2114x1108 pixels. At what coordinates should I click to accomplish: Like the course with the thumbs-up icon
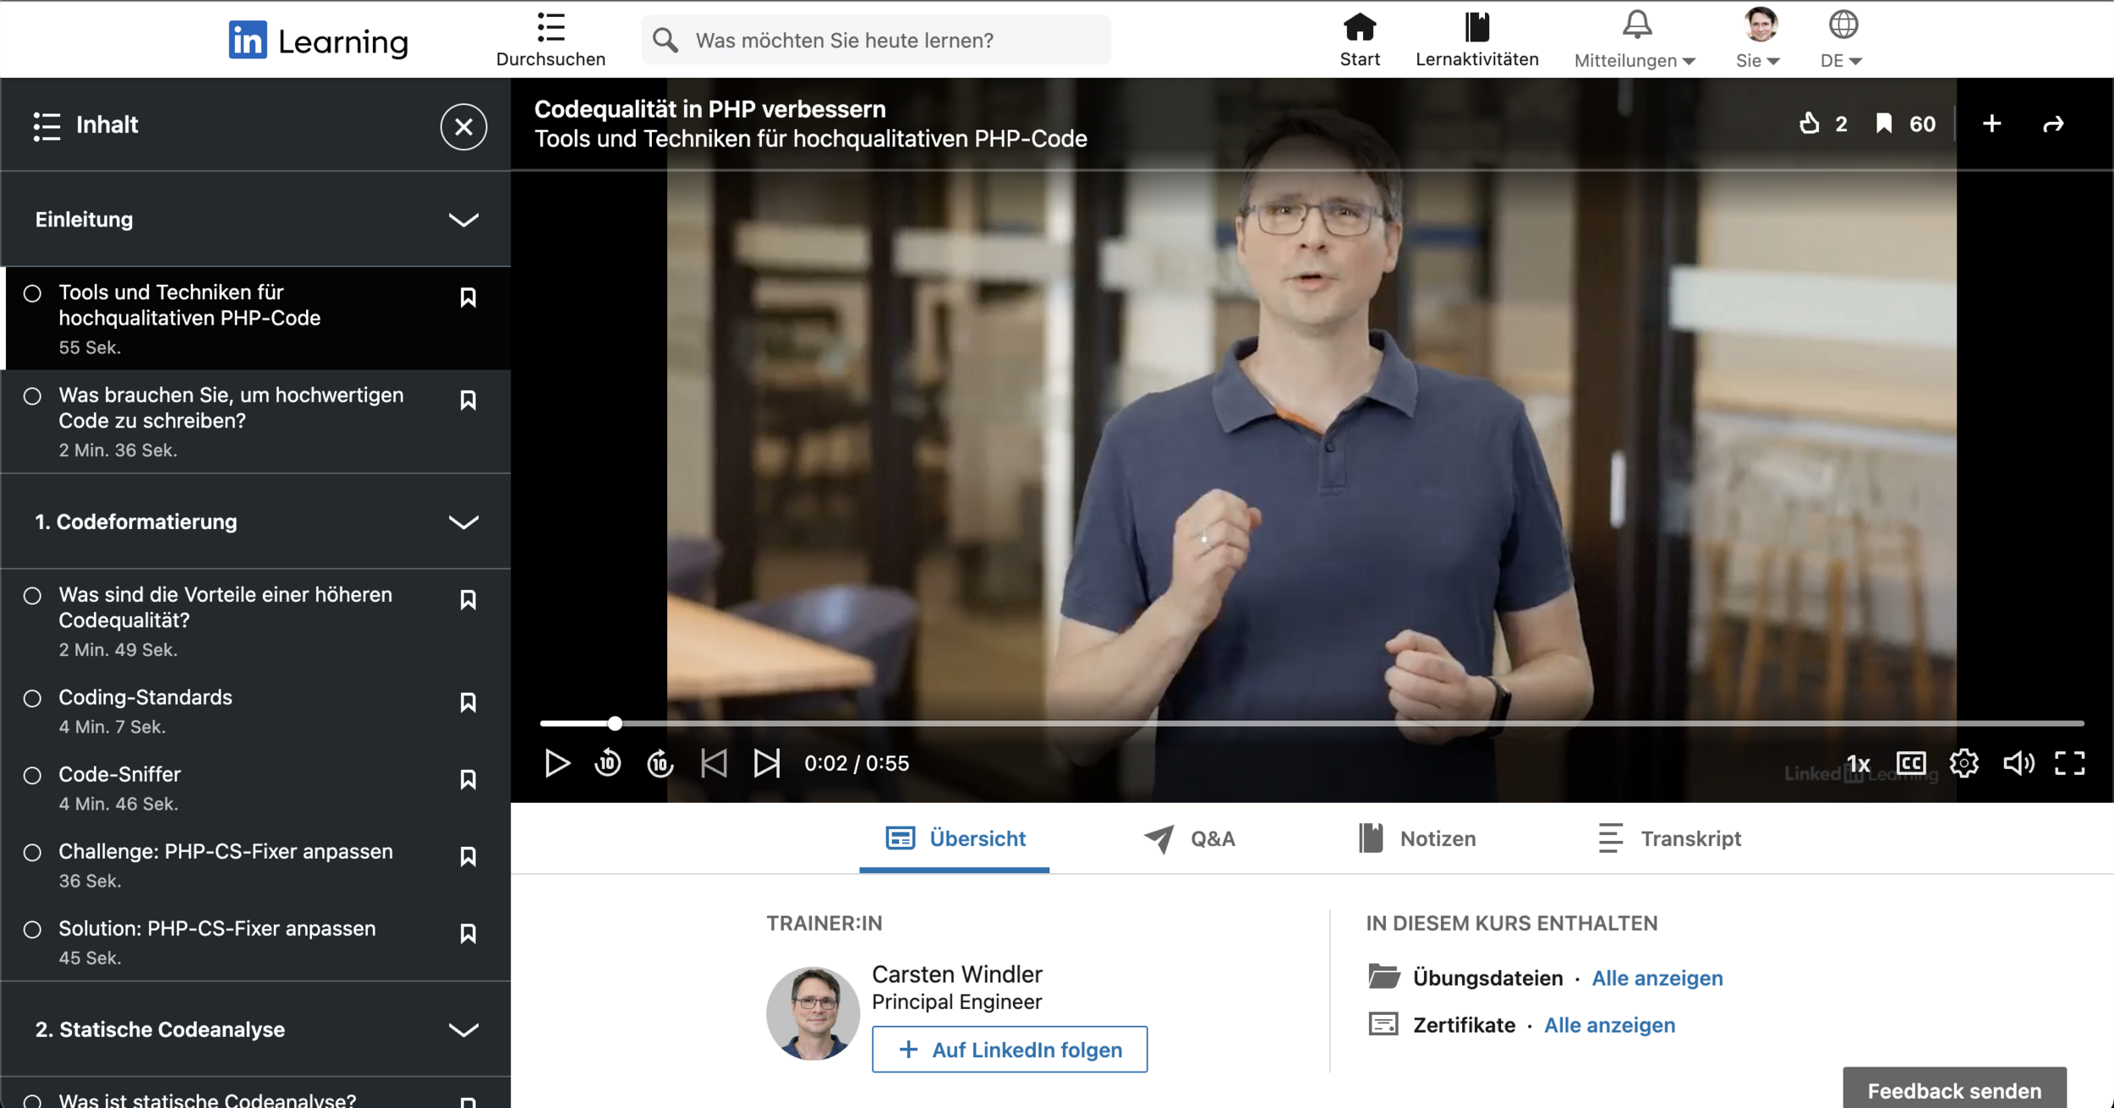click(1810, 124)
